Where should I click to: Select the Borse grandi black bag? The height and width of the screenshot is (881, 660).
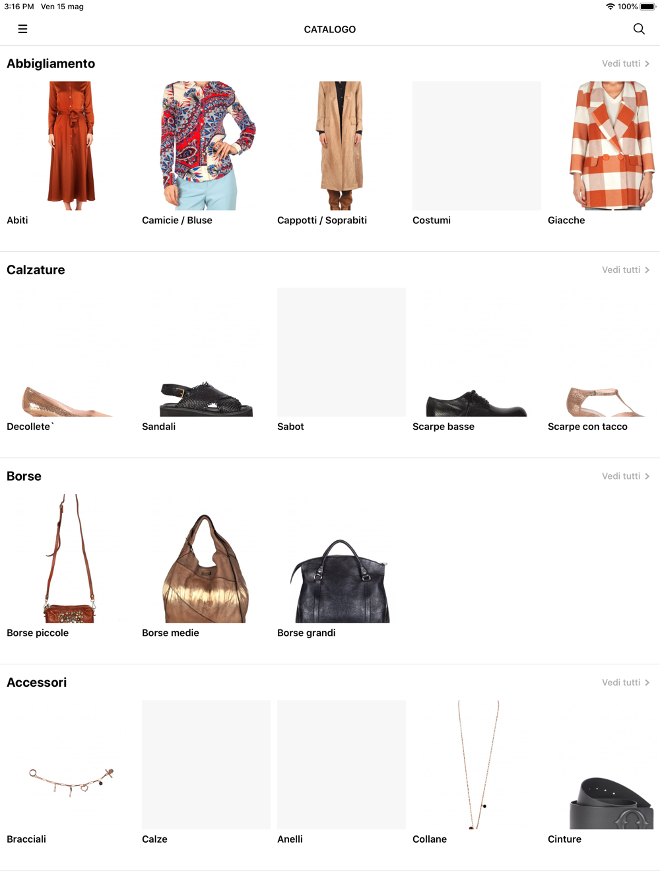341,558
